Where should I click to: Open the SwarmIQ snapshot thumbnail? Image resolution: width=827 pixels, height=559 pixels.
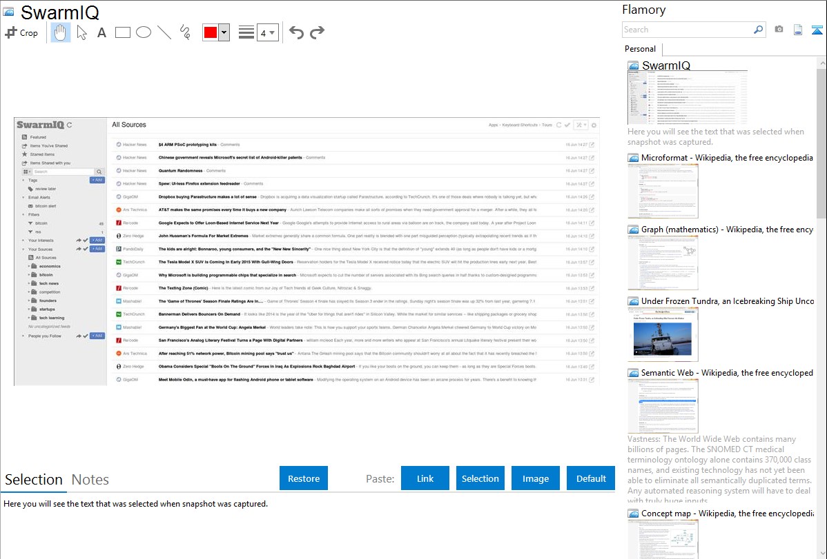click(x=688, y=98)
